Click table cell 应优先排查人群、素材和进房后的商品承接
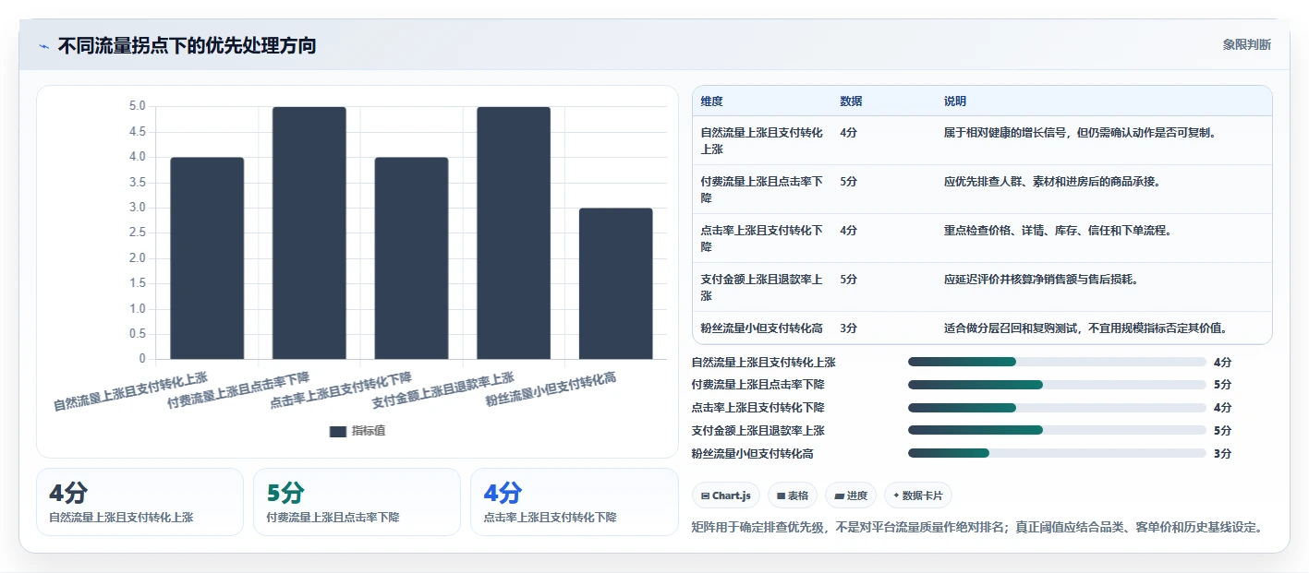The image size is (1309, 573). [x=1052, y=182]
